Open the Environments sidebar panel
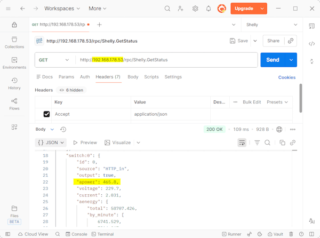 [14, 63]
